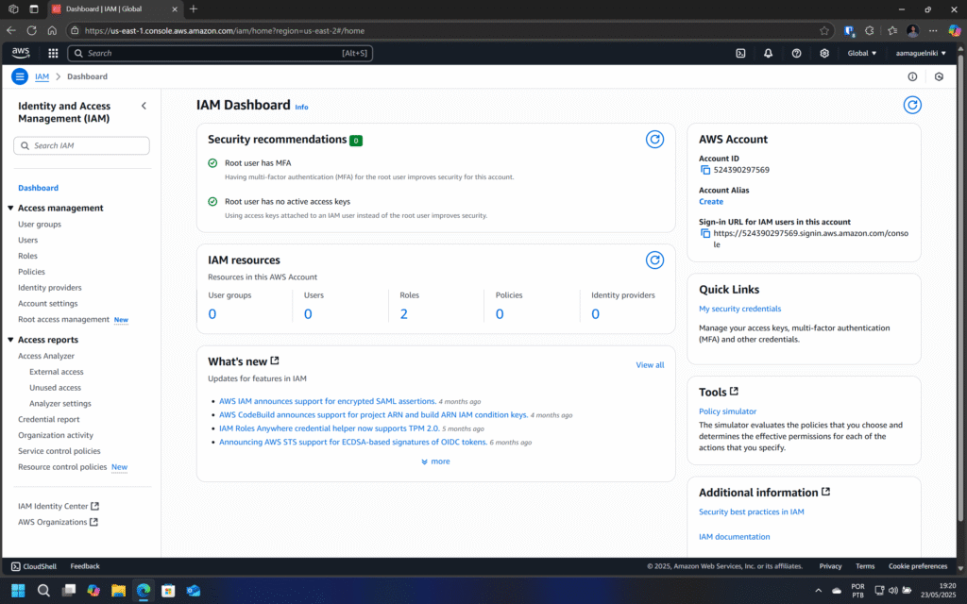Create an account alias
The width and height of the screenshot is (967, 604).
[710, 202]
